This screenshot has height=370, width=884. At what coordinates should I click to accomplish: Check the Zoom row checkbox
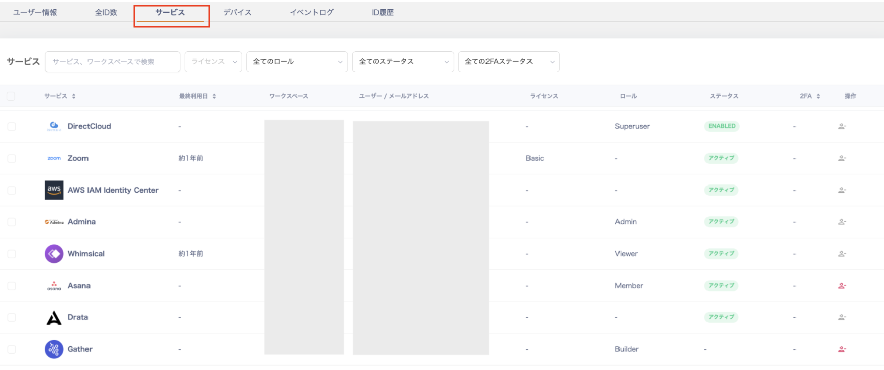pyautogui.click(x=12, y=158)
